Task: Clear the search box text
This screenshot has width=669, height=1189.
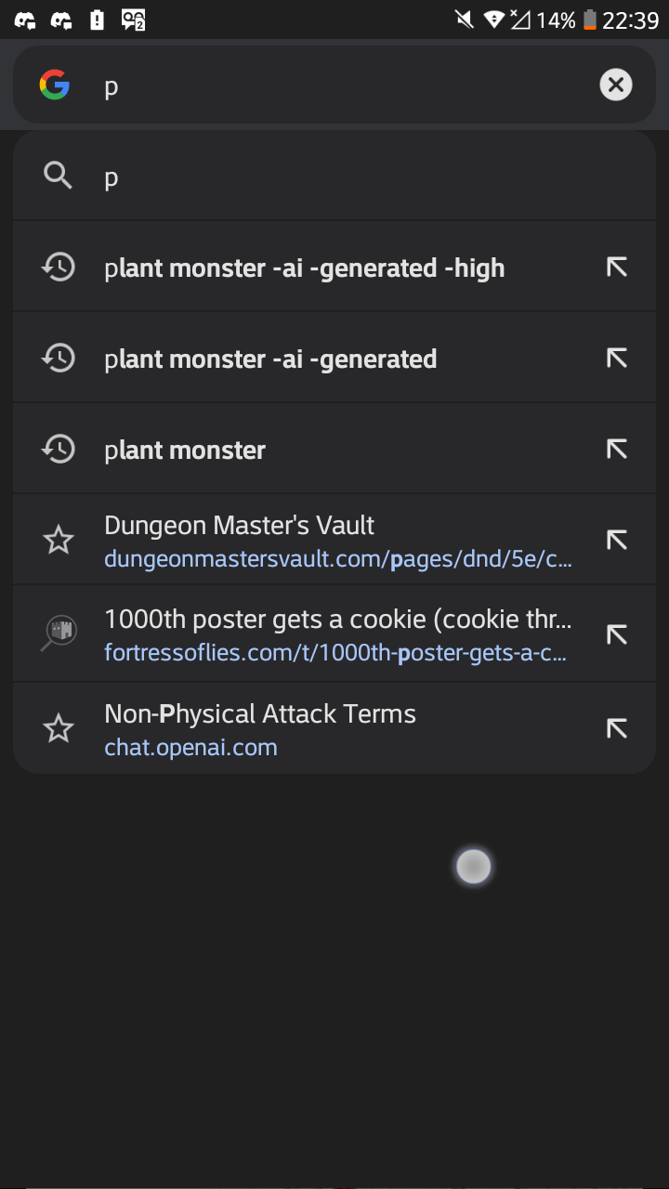Action: [x=615, y=85]
